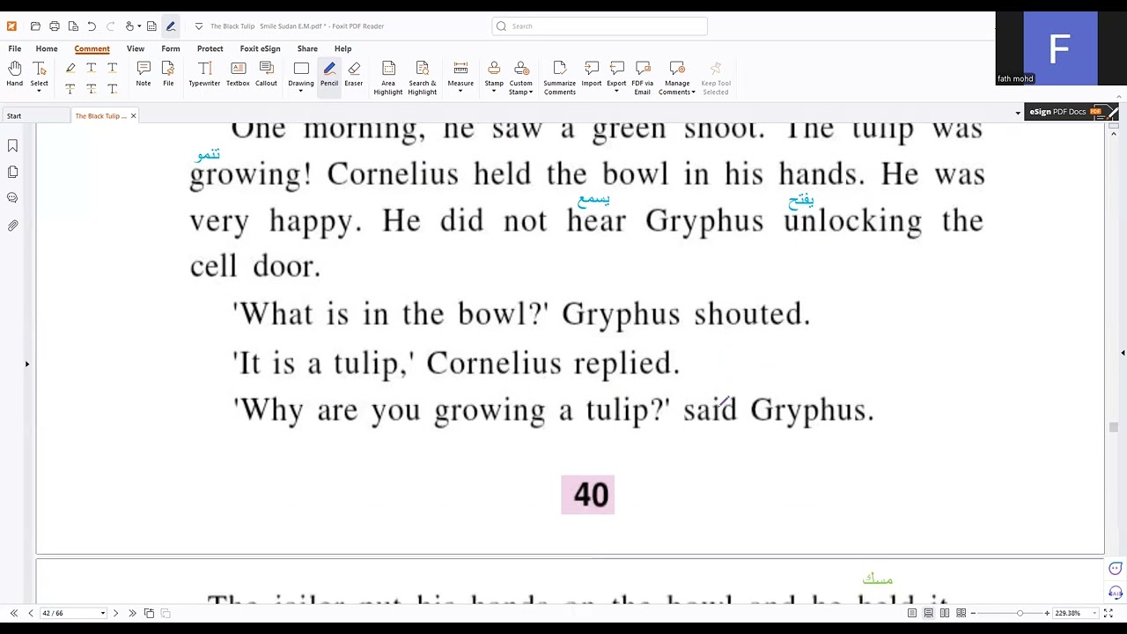The height and width of the screenshot is (634, 1127).
Task: Switch to the View ribbon tab
Action: coord(136,48)
